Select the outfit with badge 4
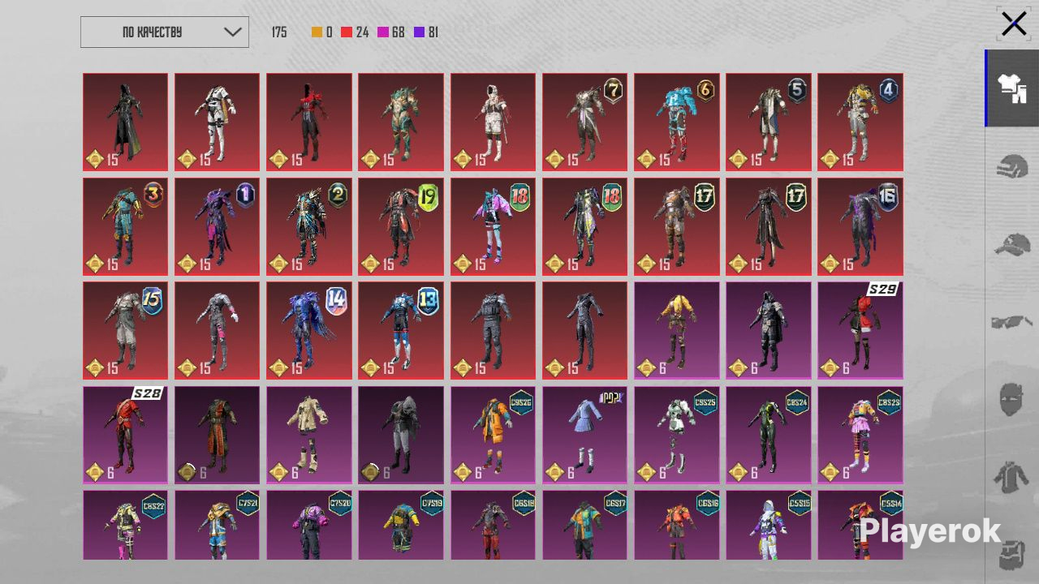The height and width of the screenshot is (584, 1039). point(860,122)
